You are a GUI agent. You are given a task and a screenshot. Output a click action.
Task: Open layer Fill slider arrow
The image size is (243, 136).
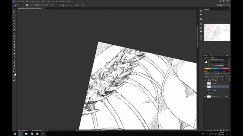(229, 80)
